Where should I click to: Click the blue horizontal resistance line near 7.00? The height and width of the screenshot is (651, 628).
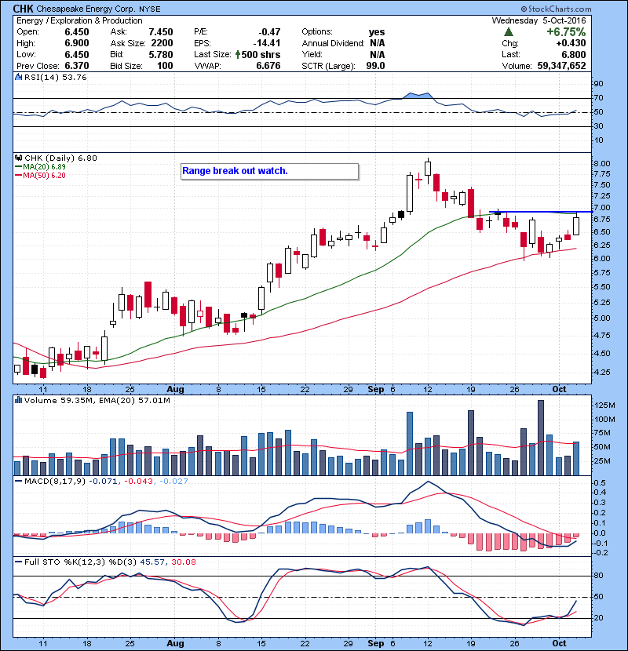pos(540,212)
